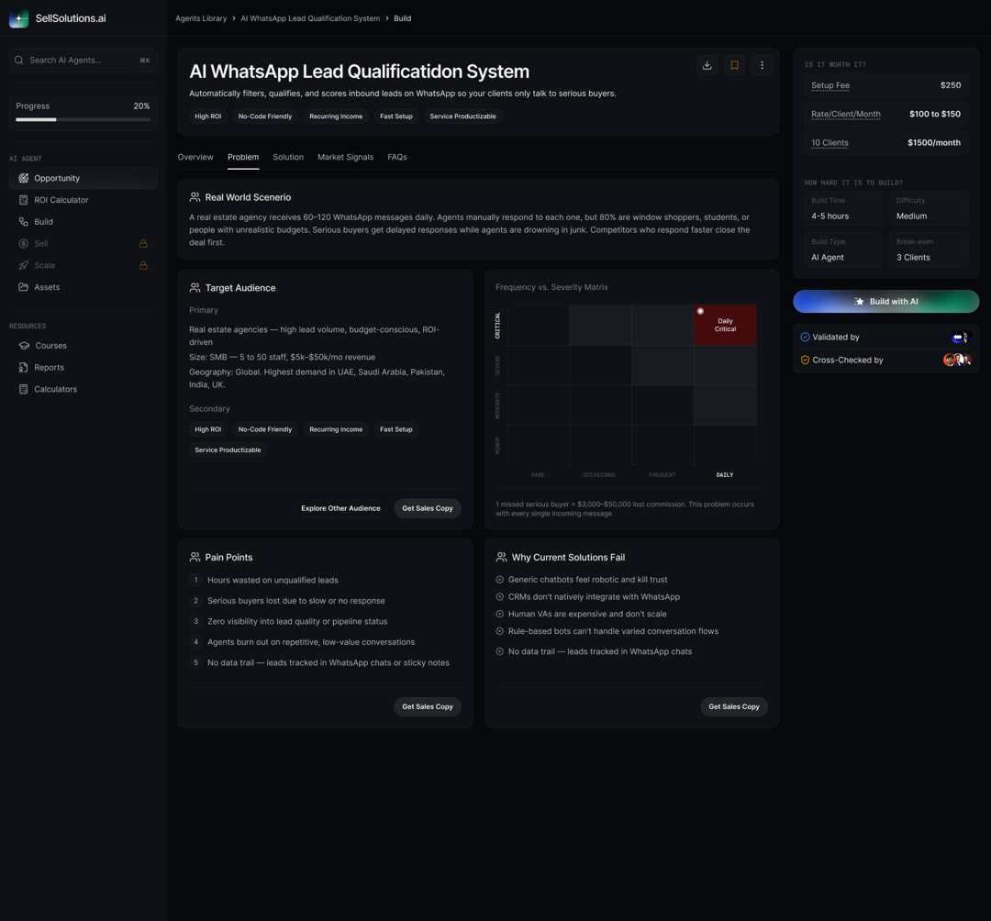991x921 pixels.
Task: Click 'Human VAs are expensive and don't scale'
Action: click(x=587, y=614)
